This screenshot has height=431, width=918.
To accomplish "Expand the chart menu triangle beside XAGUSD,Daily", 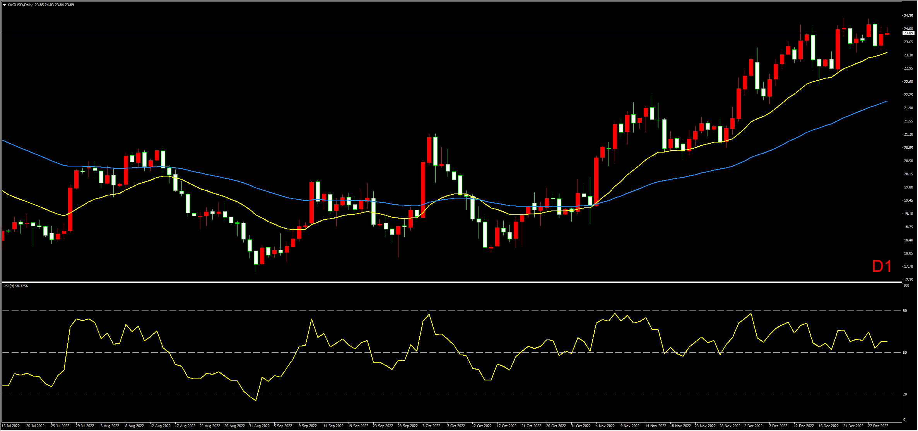I will point(4,5).
